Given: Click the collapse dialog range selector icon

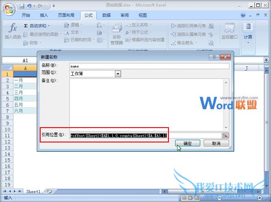Looking at the screenshot, I should point(225,136).
